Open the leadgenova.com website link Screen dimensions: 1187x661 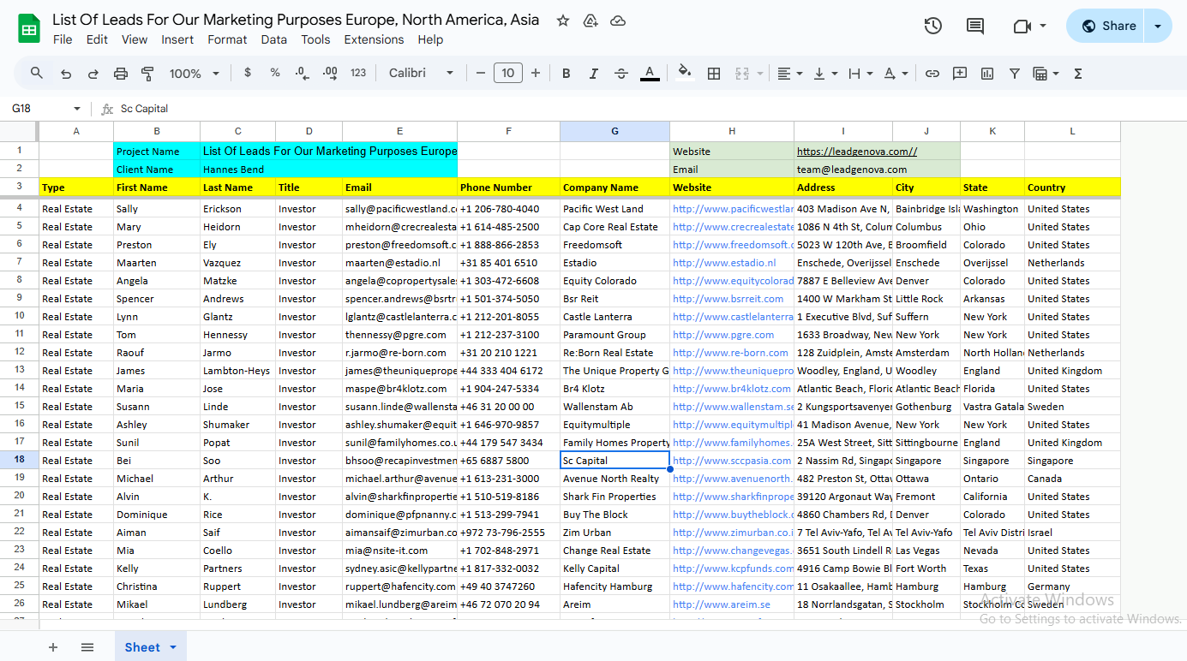tap(856, 152)
